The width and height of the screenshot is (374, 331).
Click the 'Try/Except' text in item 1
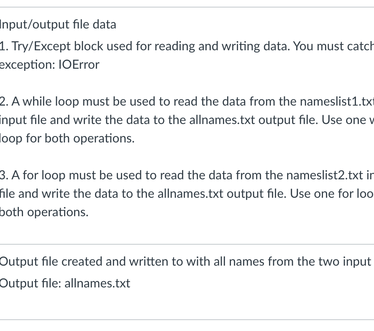coord(41,47)
